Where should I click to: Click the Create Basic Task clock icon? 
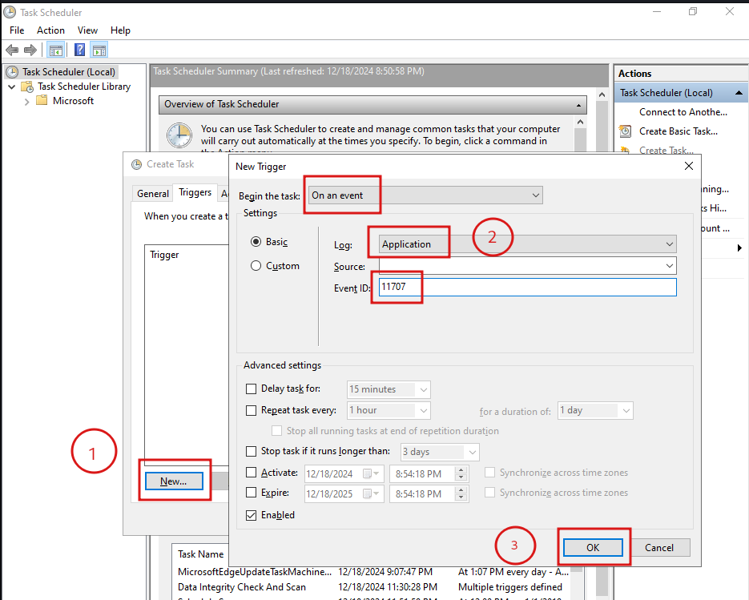626,131
